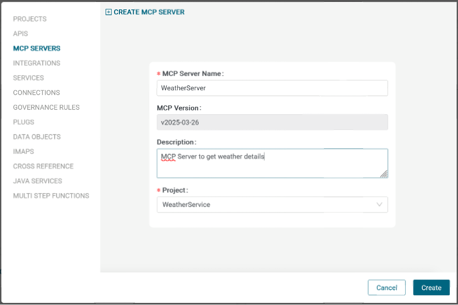458x305 pixels.
Task: Open the Projects menu item
Action: tap(30, 19)
